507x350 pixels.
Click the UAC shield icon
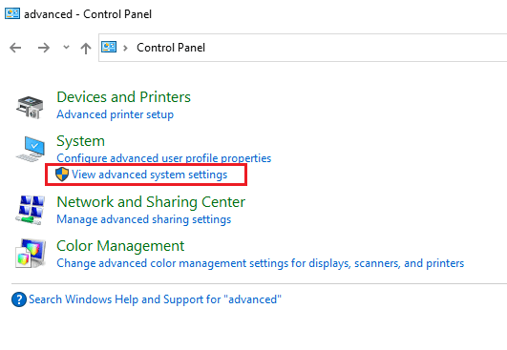[x=62, y=175]
